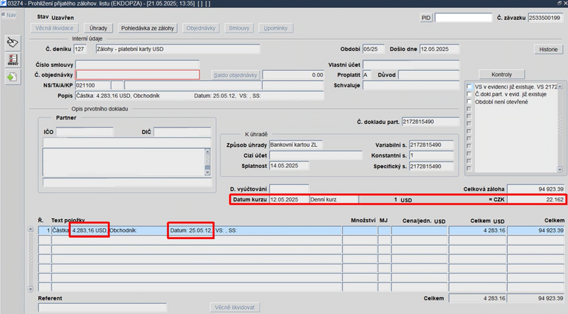Click the exchange rate value 22.162

[536, 199]
